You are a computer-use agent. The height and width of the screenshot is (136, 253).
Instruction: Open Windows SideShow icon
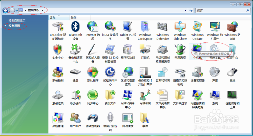pyautogui.click(x=180, y=27)
